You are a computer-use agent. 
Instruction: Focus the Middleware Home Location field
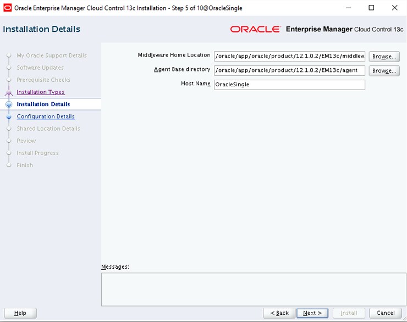pos(289,56)
